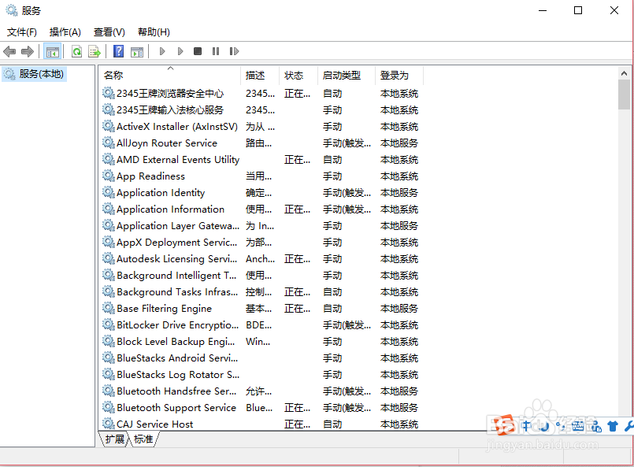Open the refresh services list icon
The image size is (634, 467).
(x=76, y=51)
